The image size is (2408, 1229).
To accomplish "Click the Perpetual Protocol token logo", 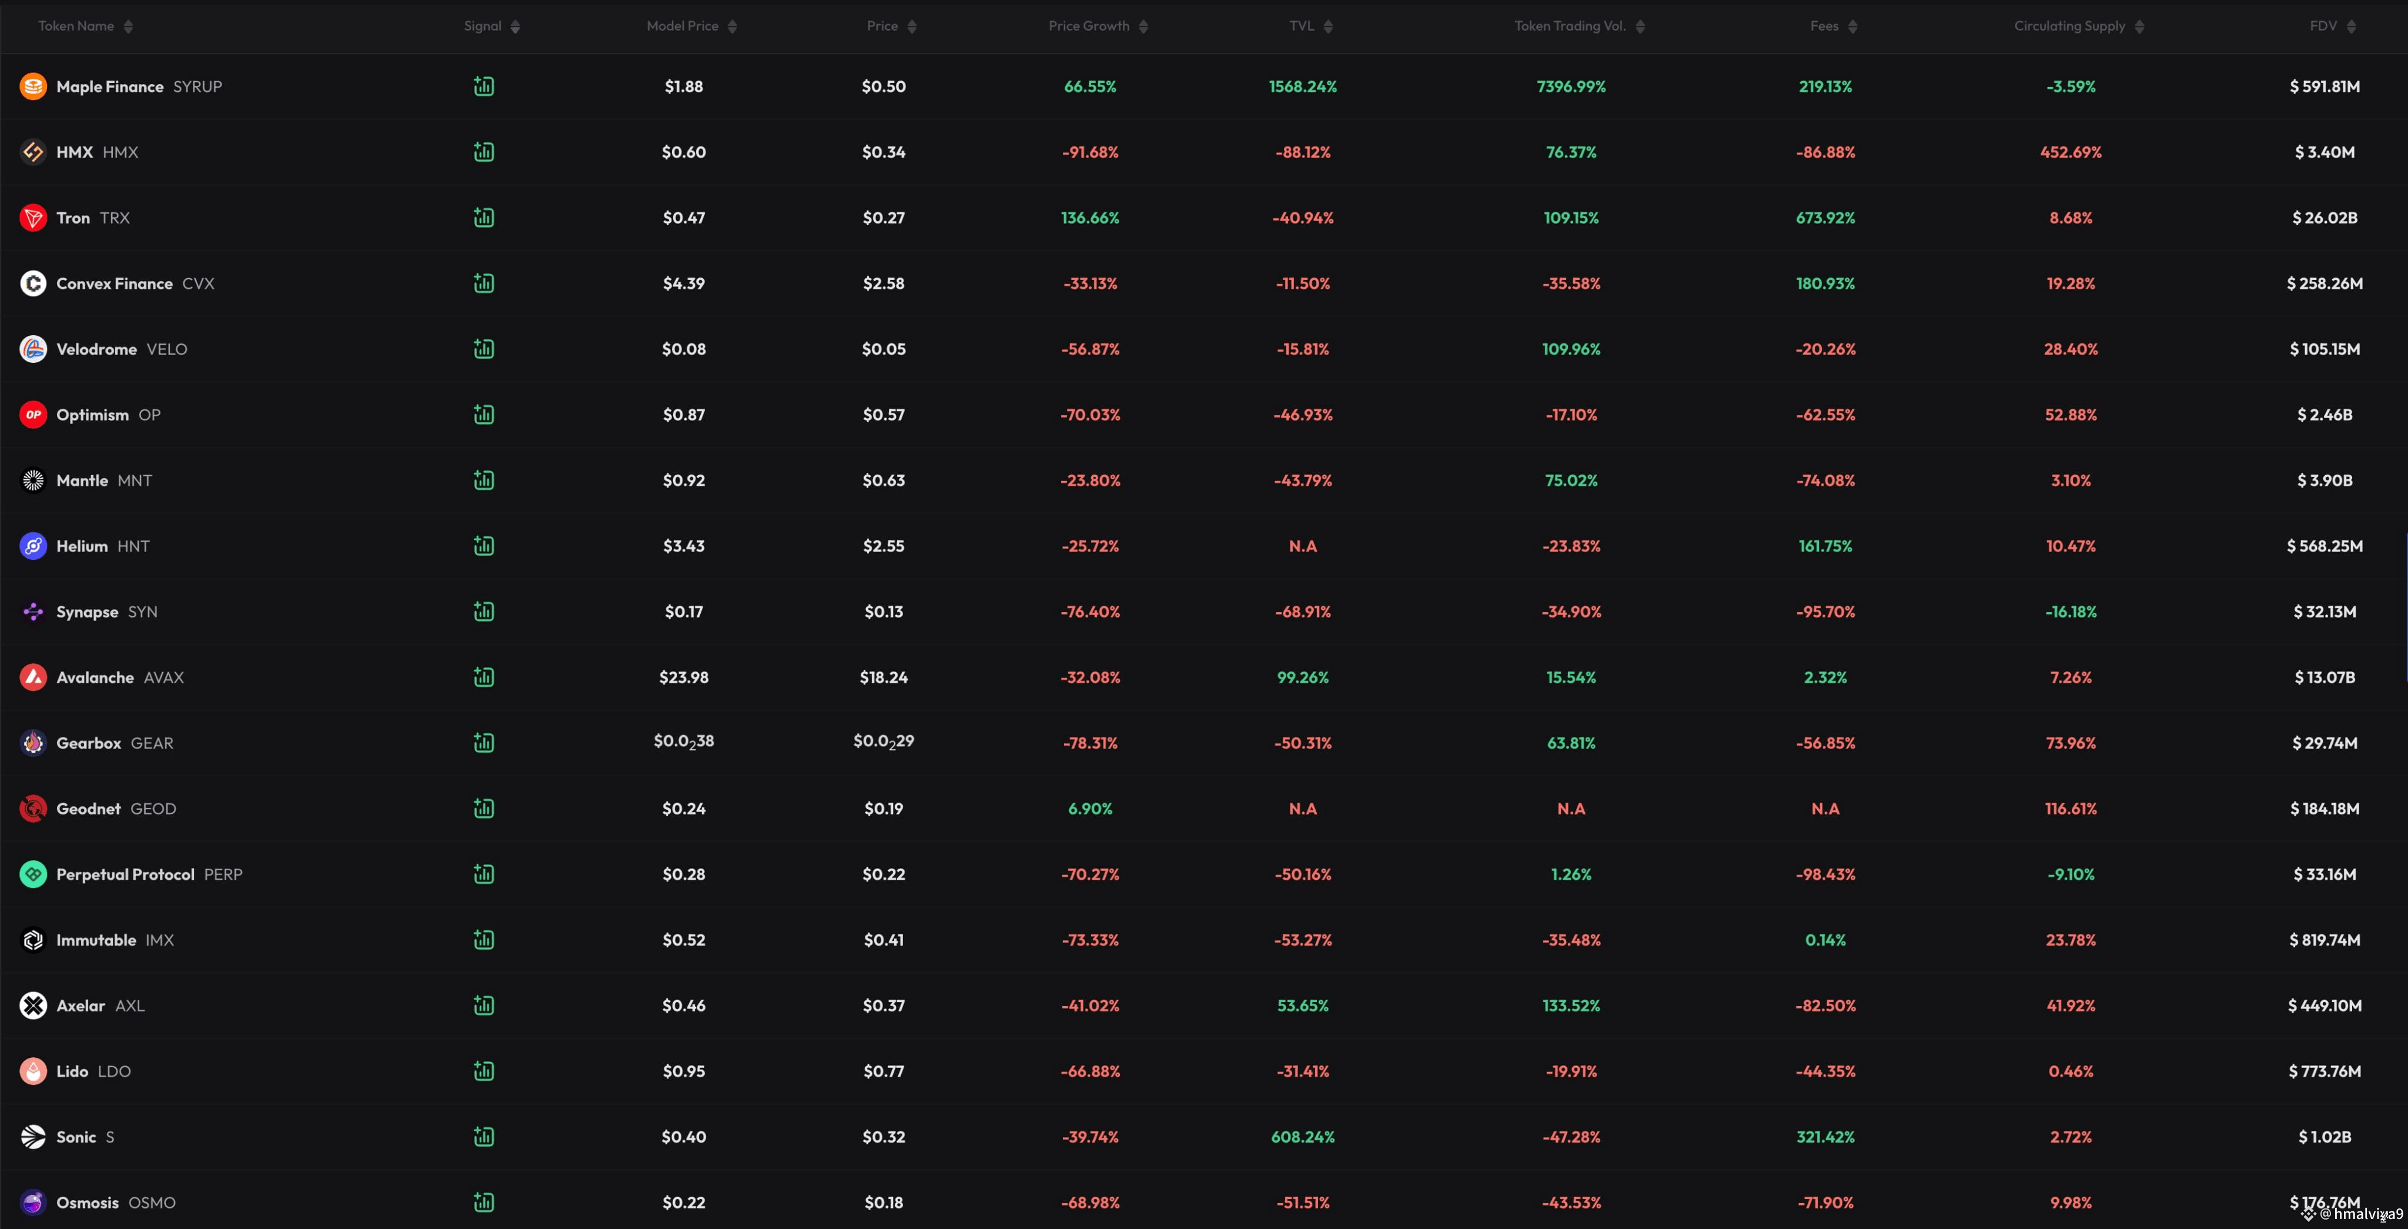I will pos(34,874).
